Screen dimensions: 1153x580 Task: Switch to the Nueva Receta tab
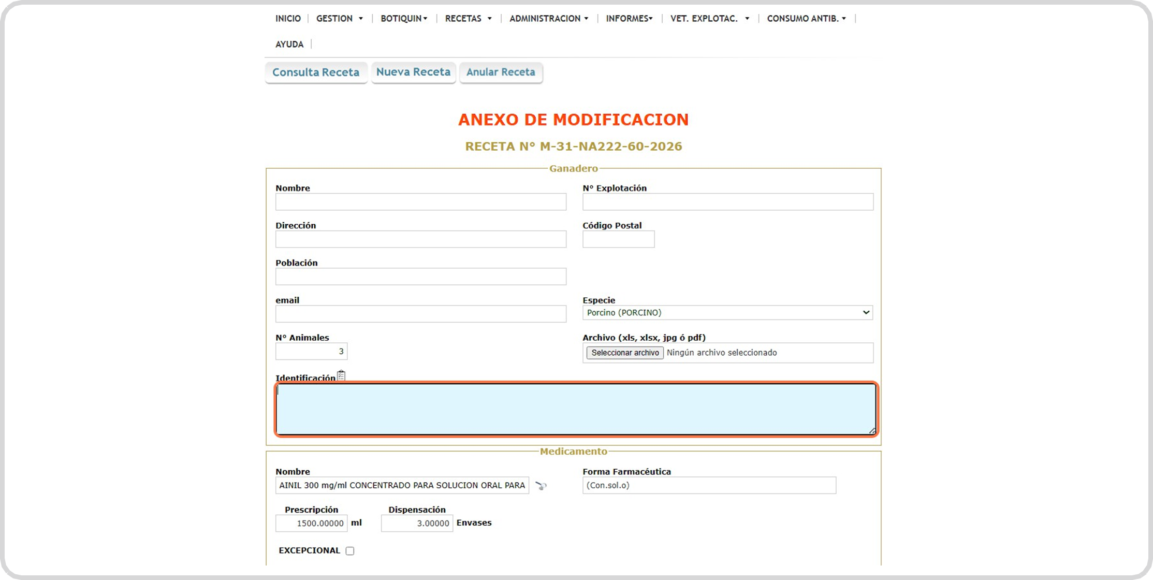coord(413,72)
